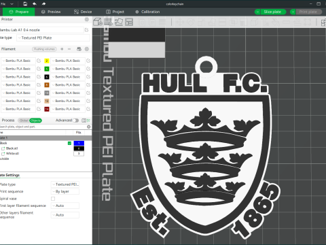Open the filament 2 Bambu PLA Basic dropdown
The height and width of the screenshot is (245, 326).
(x=68, y=61)
